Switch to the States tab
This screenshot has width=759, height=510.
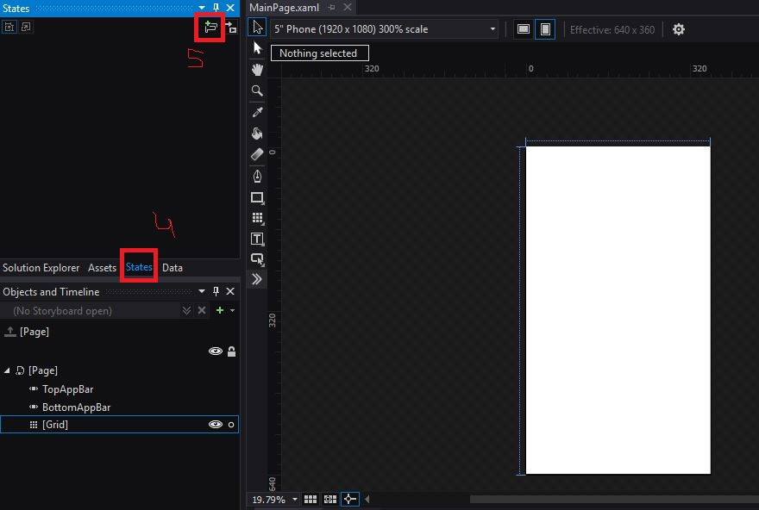[139, 267]
